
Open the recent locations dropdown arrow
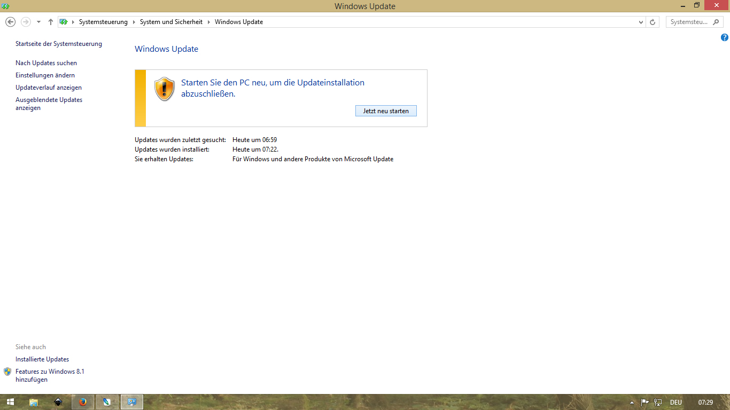[x=38, y=22]
